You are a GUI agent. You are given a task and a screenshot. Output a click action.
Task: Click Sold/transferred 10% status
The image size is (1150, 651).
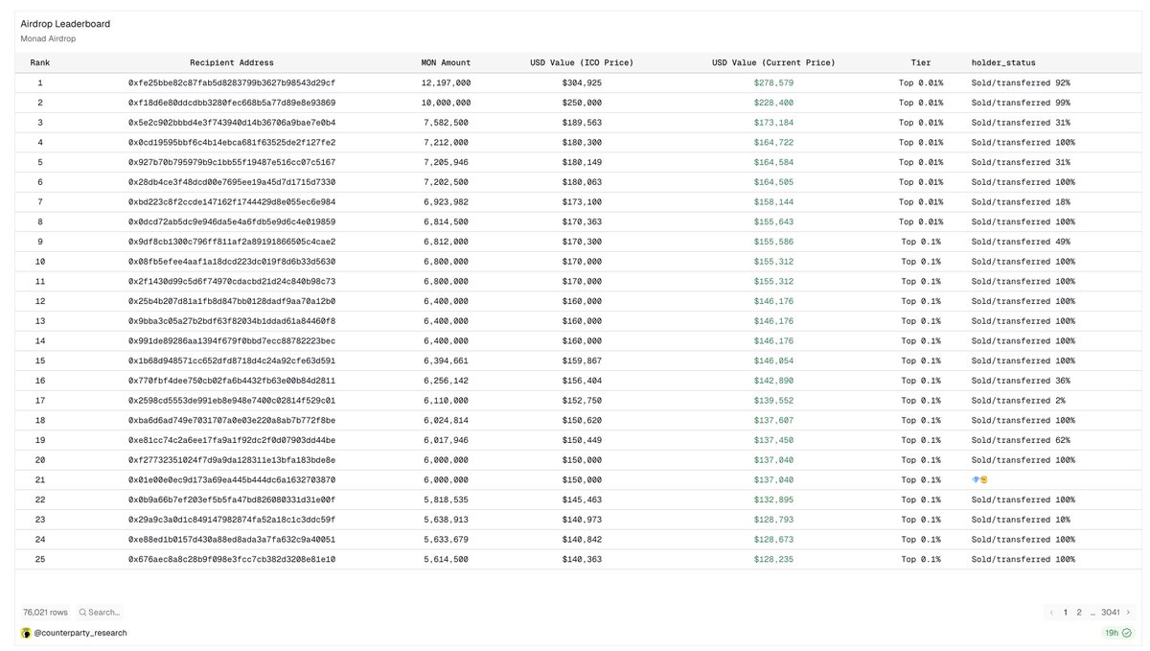click(1021, 520)
